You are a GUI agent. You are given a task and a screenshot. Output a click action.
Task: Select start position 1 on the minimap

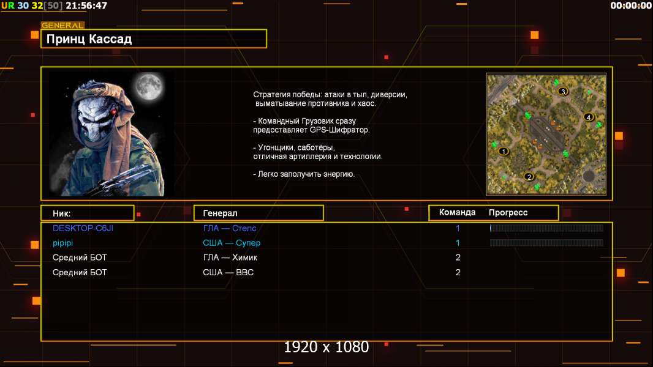click(x=504, y=151)
